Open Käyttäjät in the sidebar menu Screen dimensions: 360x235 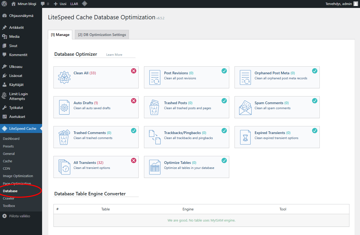pos(21,85)
